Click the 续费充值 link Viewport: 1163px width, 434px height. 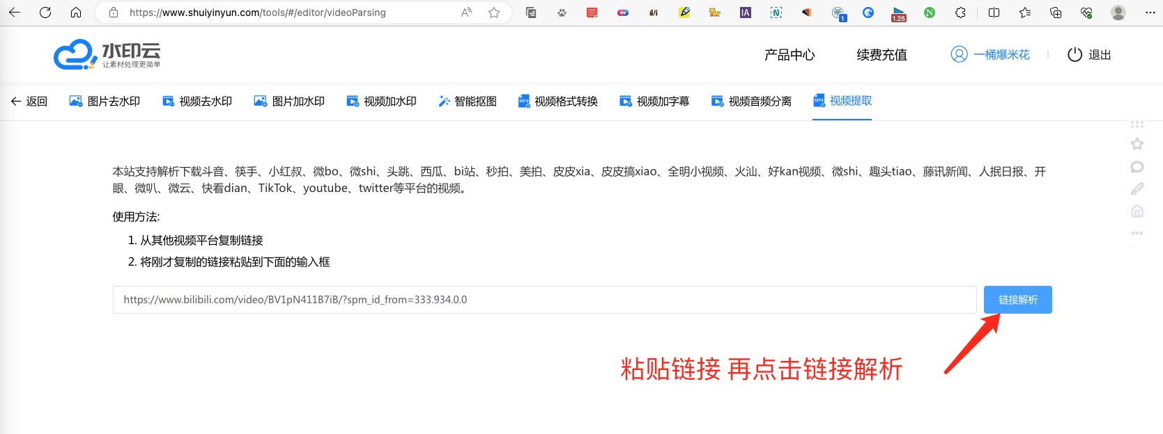coord(881,55)
